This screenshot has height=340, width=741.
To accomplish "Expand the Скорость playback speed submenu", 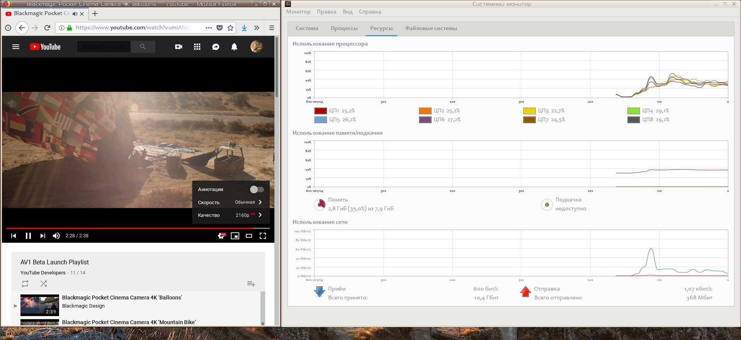I will [230, 202].
